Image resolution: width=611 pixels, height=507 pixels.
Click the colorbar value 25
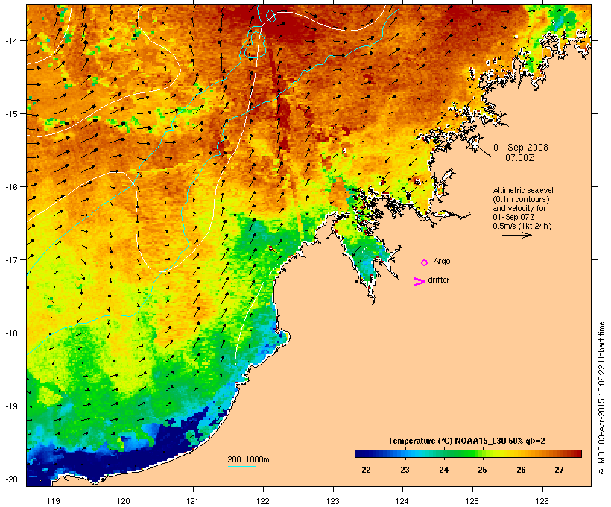(x=482, y=470)
